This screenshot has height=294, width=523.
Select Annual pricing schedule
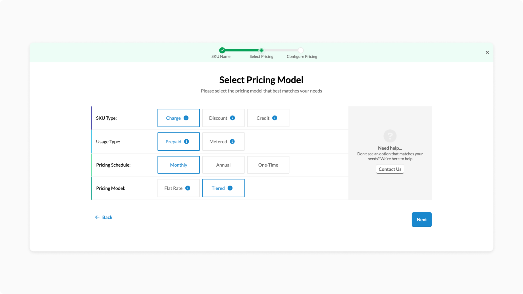pyautogui.click(x=223, y=165)
